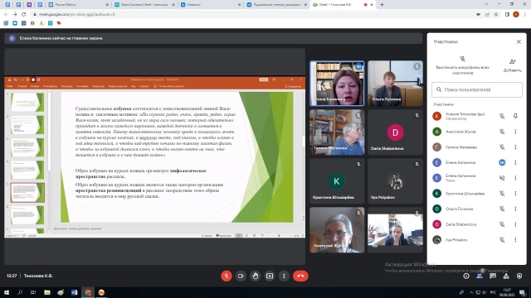Viewport: 531px width, 298px height.
Task: Open more options three-dot menu in bottom bar
Action: [284, 276]
